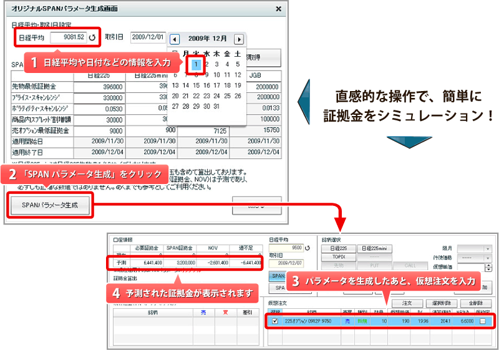Click the 全削除 button

point(475,303)
